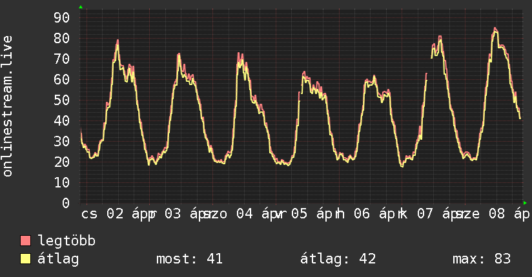Click the graph's highest peak near 08

tap(495, 28)
